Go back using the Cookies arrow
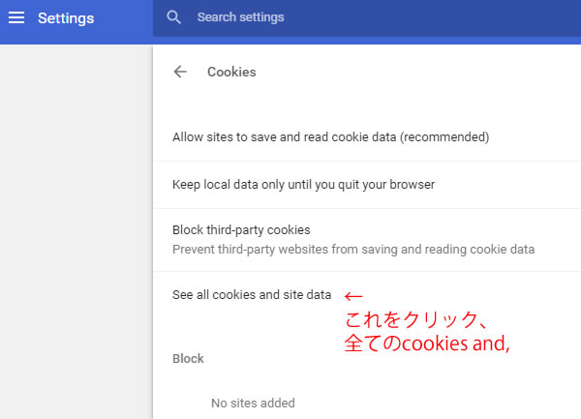581x419 pixels. click(180, 72)
